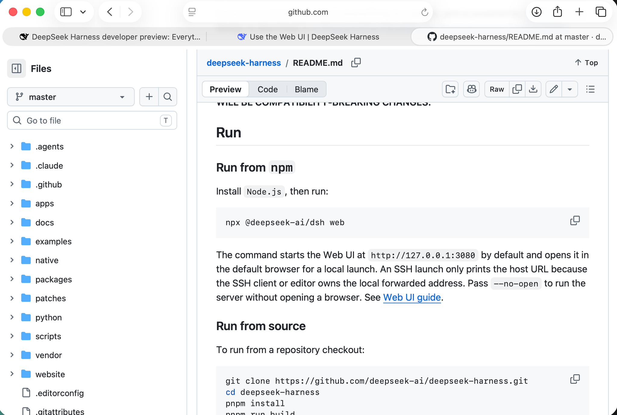The height and width of the screenshot is (415, 617).
Task: Open the website folder
Action: (50, 374)
